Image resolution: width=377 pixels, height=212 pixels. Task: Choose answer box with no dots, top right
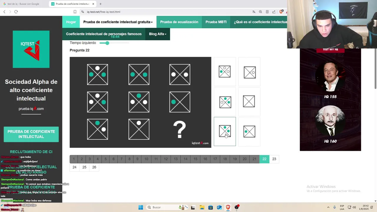(249, 72)
